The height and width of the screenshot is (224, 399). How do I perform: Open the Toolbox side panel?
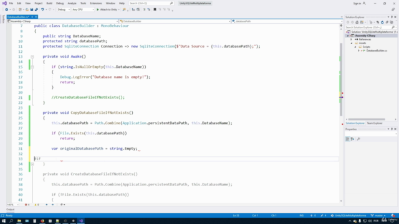(3, 19)
